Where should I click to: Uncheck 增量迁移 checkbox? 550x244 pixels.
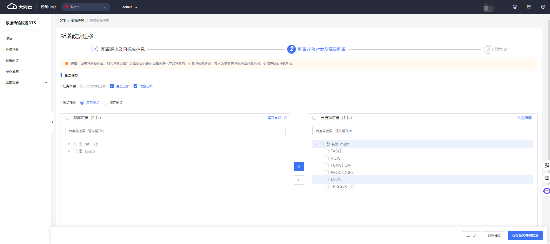[135, 86]
